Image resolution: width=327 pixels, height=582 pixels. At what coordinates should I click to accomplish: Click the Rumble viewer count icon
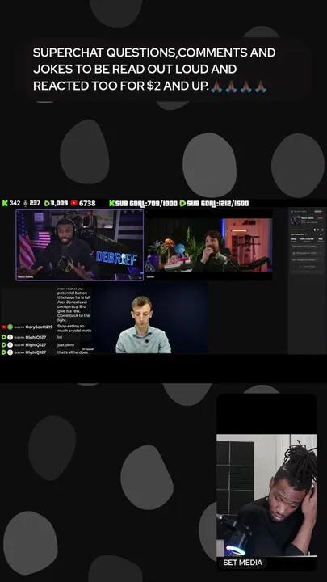tap(47, 203)
